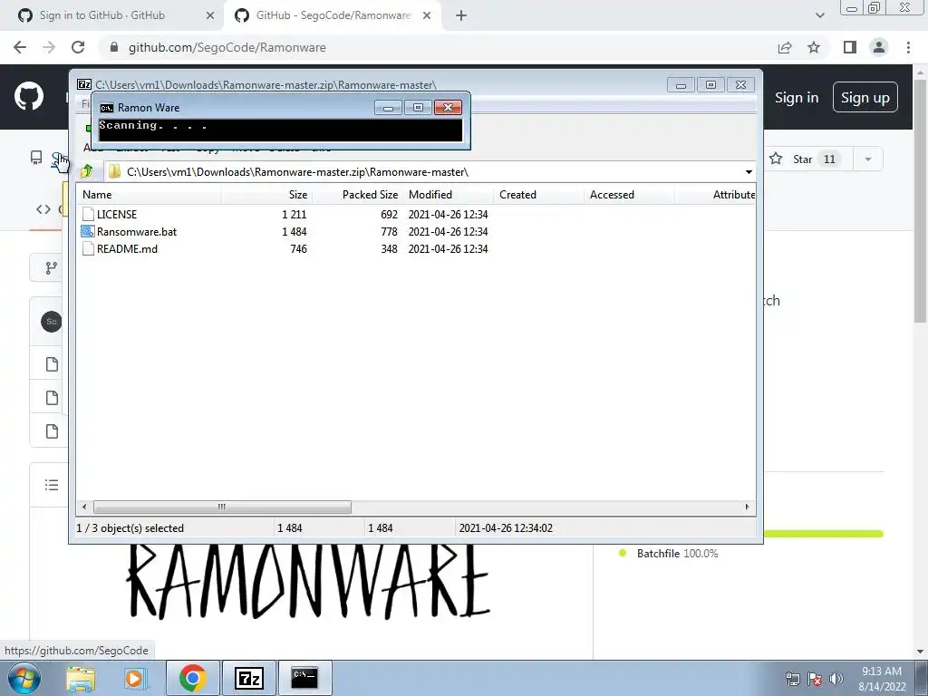Image resolution: width=928 pixels, height=696 pixels.
Task: Open Chrome tab search chevron
Action: [x=819, y=15]
